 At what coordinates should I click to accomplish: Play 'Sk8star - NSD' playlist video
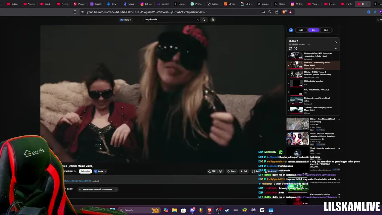[x=313, y=75]
